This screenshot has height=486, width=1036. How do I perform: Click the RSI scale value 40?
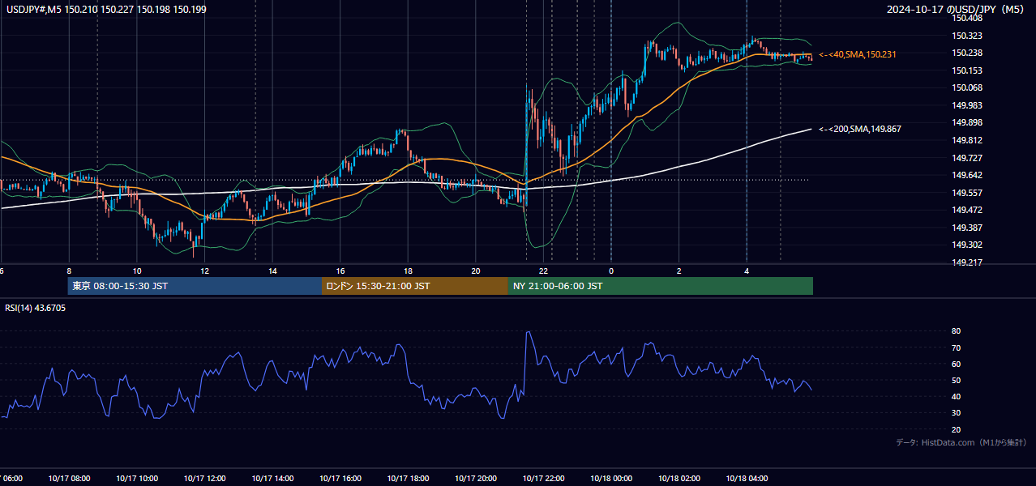click(956, 396)
